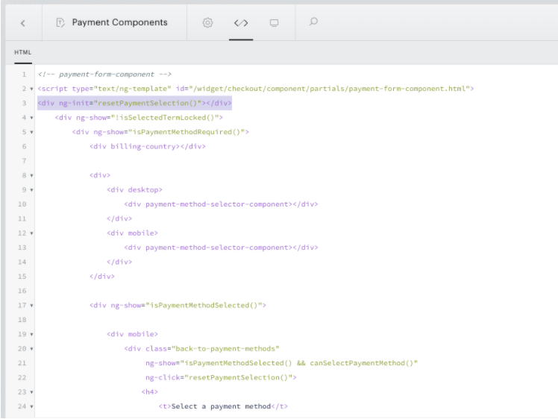The image size is (558, 419).
Task: Click line number 18 in the gutter
Action: click(x=22, y=320)
